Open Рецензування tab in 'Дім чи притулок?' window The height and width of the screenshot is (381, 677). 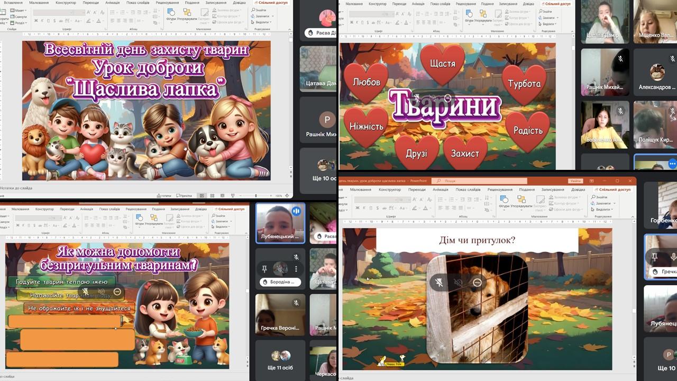point(500,189)
